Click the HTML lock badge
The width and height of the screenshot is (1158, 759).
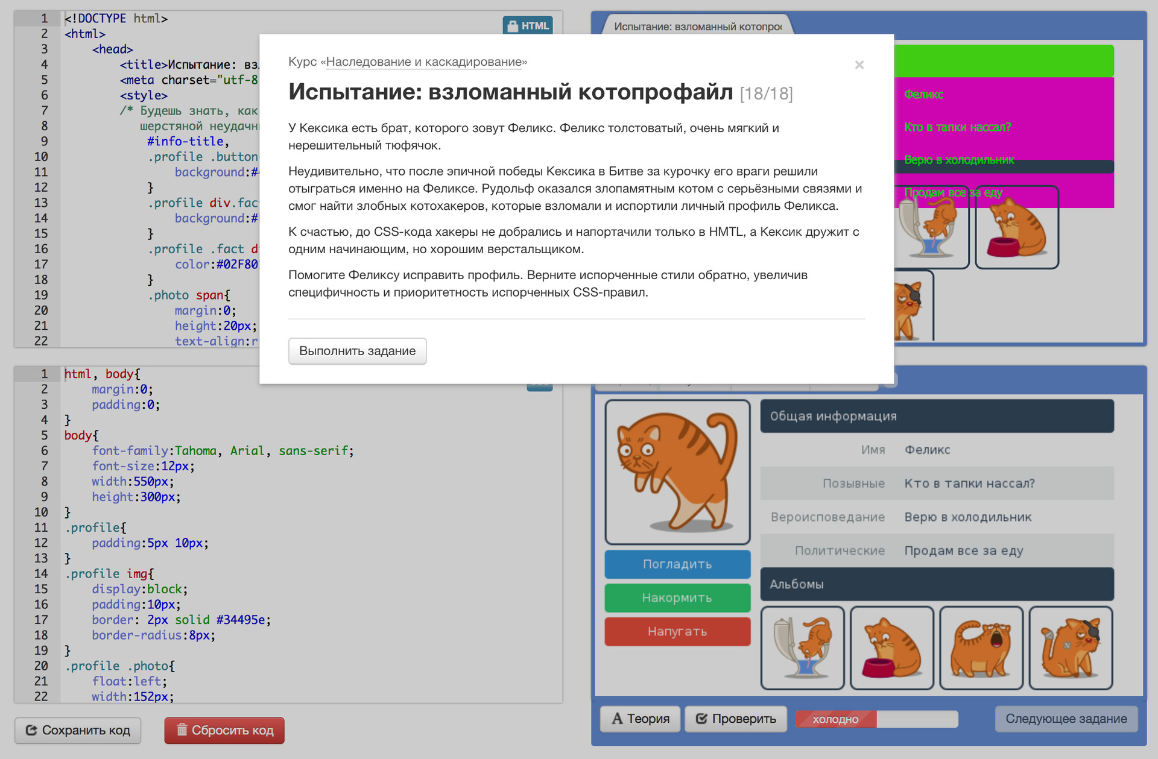[528, 26]
